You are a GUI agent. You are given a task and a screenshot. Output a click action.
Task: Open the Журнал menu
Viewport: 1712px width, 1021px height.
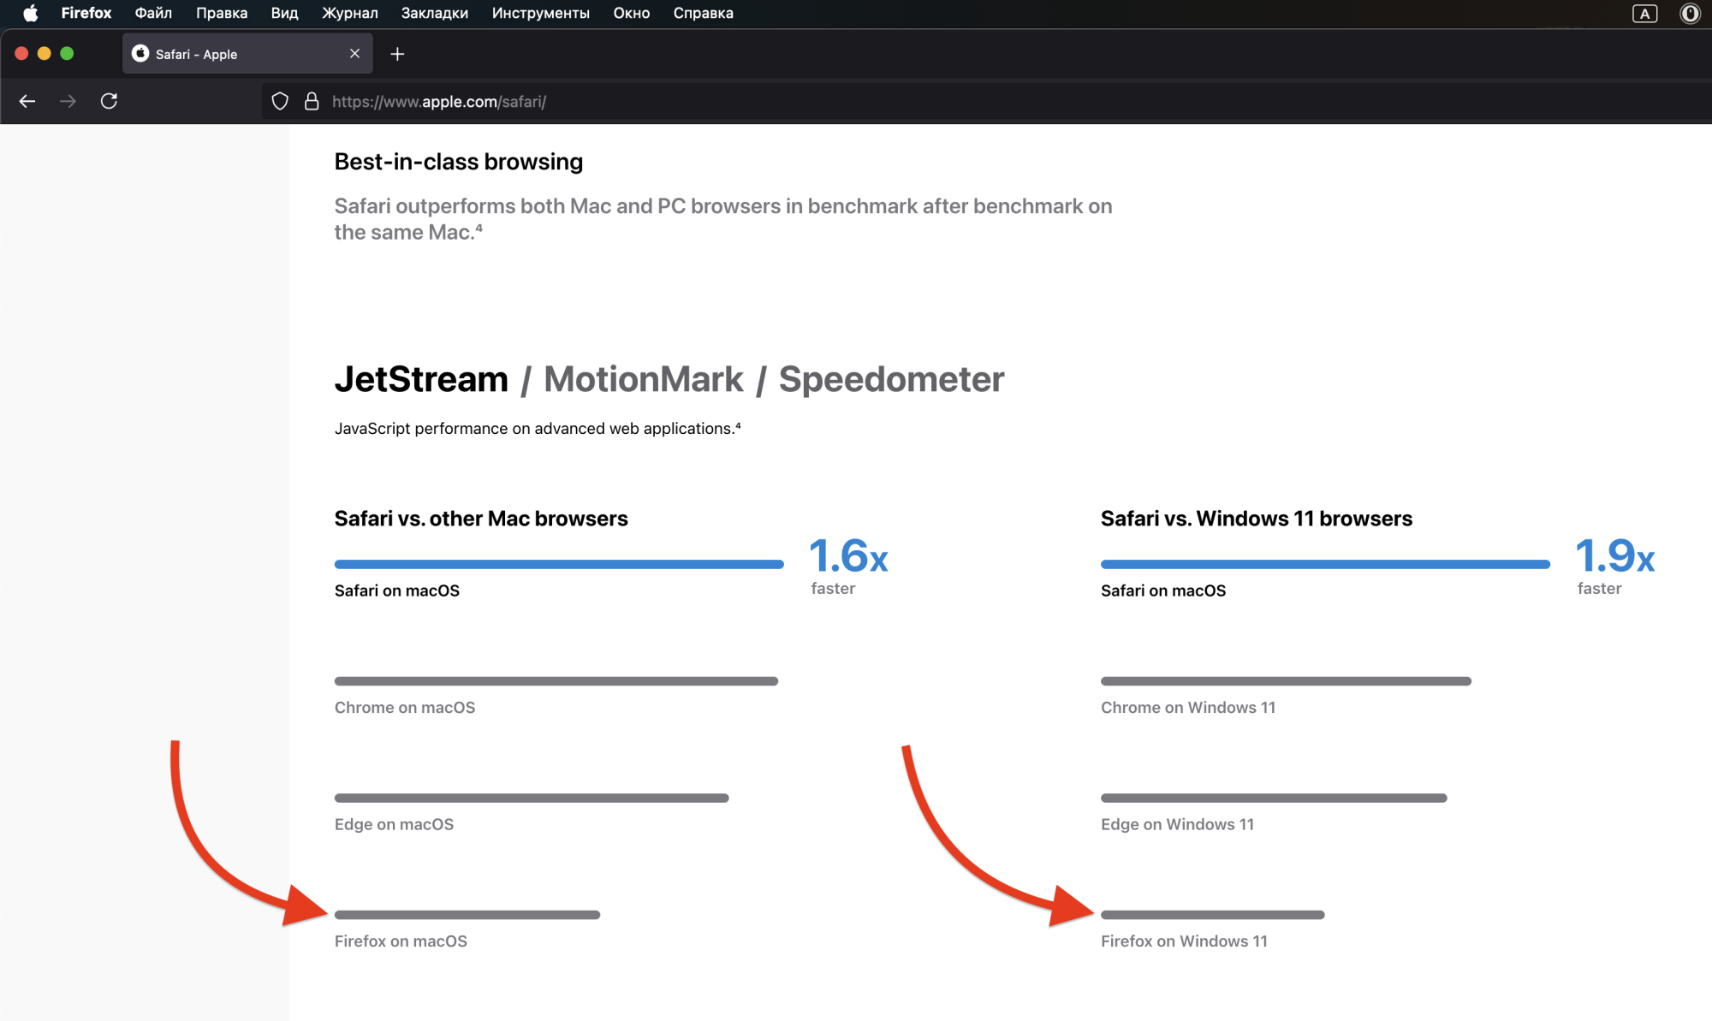pos(349,13)
